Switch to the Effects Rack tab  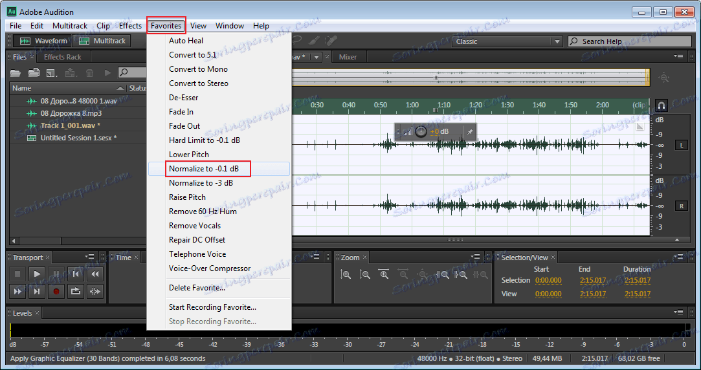click(x=63, y=57)
